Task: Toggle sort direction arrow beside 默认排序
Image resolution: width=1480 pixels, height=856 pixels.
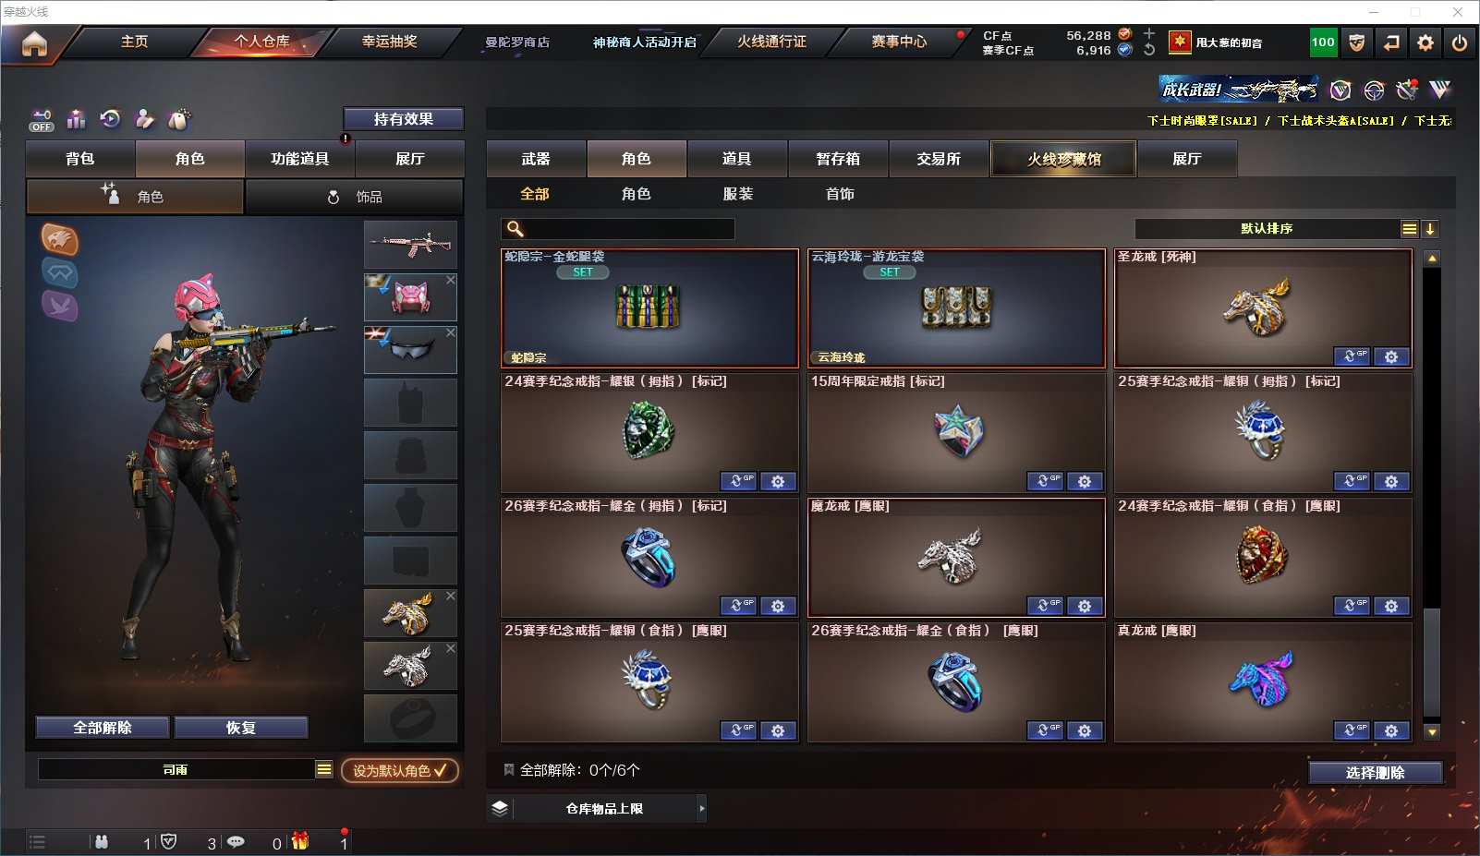Action: 1430,229
